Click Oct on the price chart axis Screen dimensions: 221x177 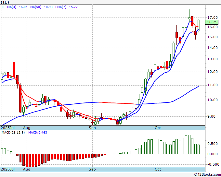coord(158,128)
